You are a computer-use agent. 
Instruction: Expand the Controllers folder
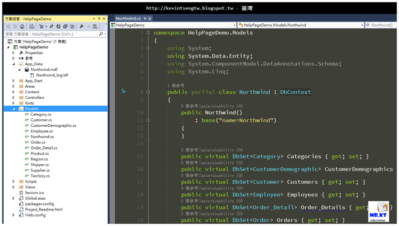pos(13,97)
